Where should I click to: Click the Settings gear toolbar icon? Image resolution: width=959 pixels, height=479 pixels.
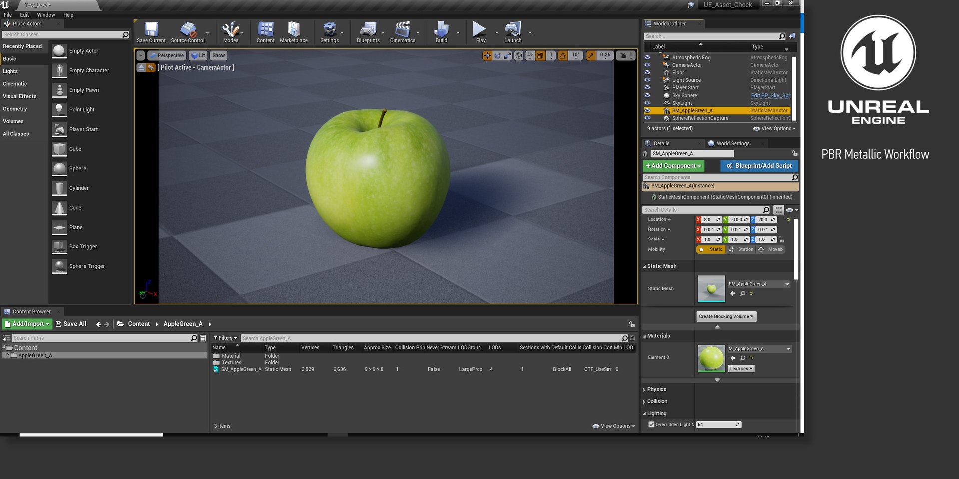[x=329, y=29]
